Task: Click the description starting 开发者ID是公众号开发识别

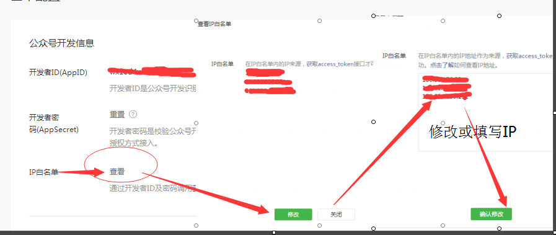Action: (x=153, y=88)
